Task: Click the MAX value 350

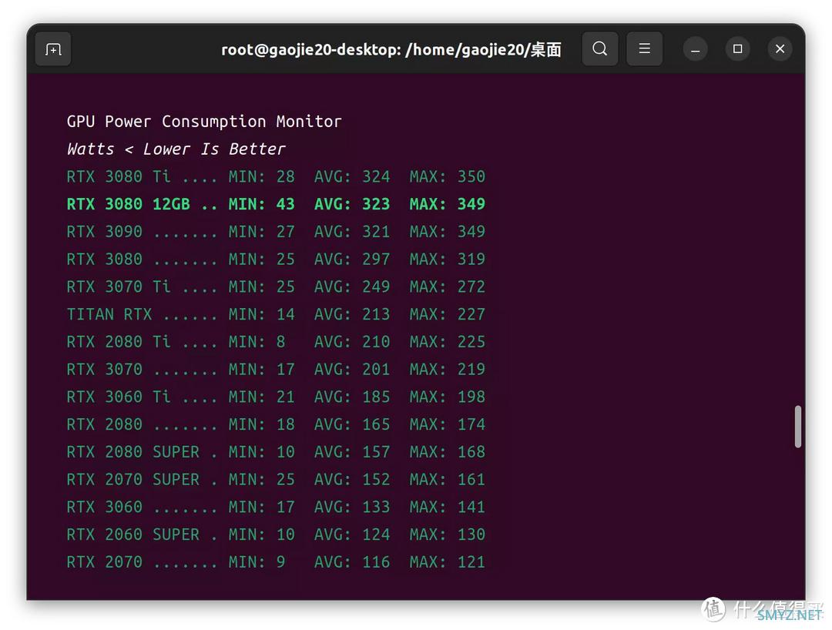Action: tap(471, 176)
